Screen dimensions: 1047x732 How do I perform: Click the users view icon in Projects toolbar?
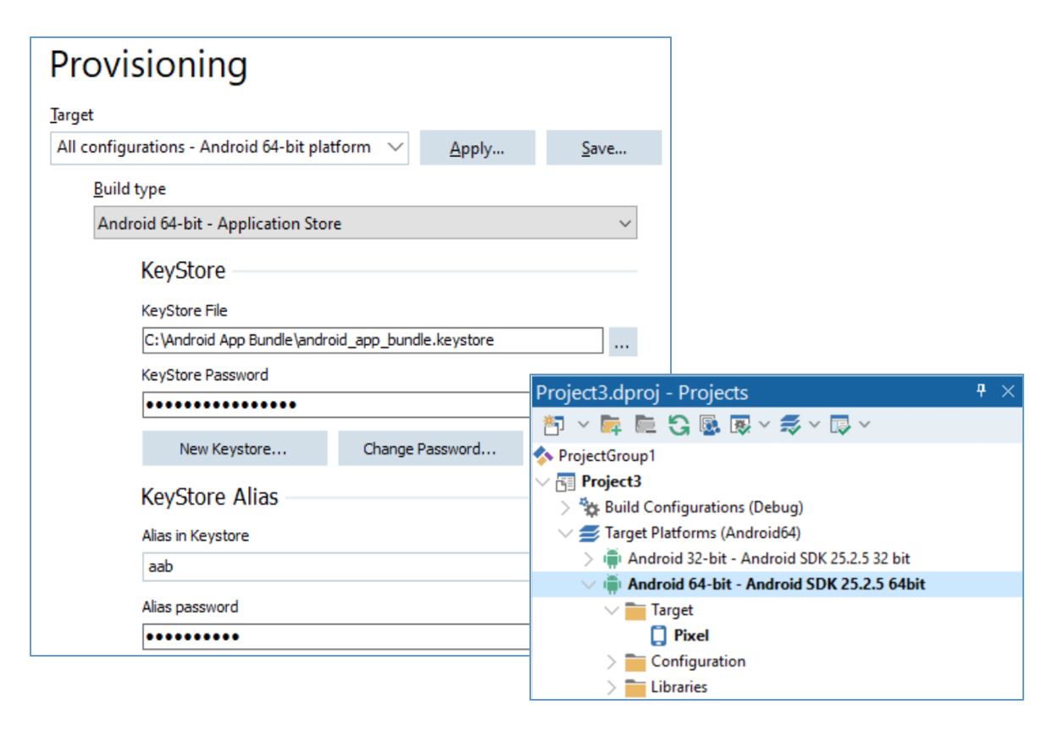(710, 424)
